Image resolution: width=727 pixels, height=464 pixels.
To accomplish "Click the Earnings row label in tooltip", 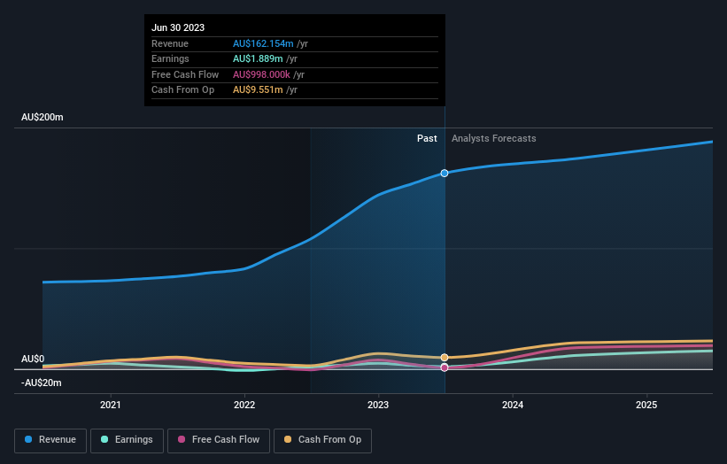I will pyautogui.click(x=170, y=58).
